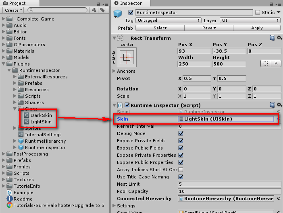
Task: Open the Create dropdown in Project panel
Action: pyautogui.click(x=14, y=10)
